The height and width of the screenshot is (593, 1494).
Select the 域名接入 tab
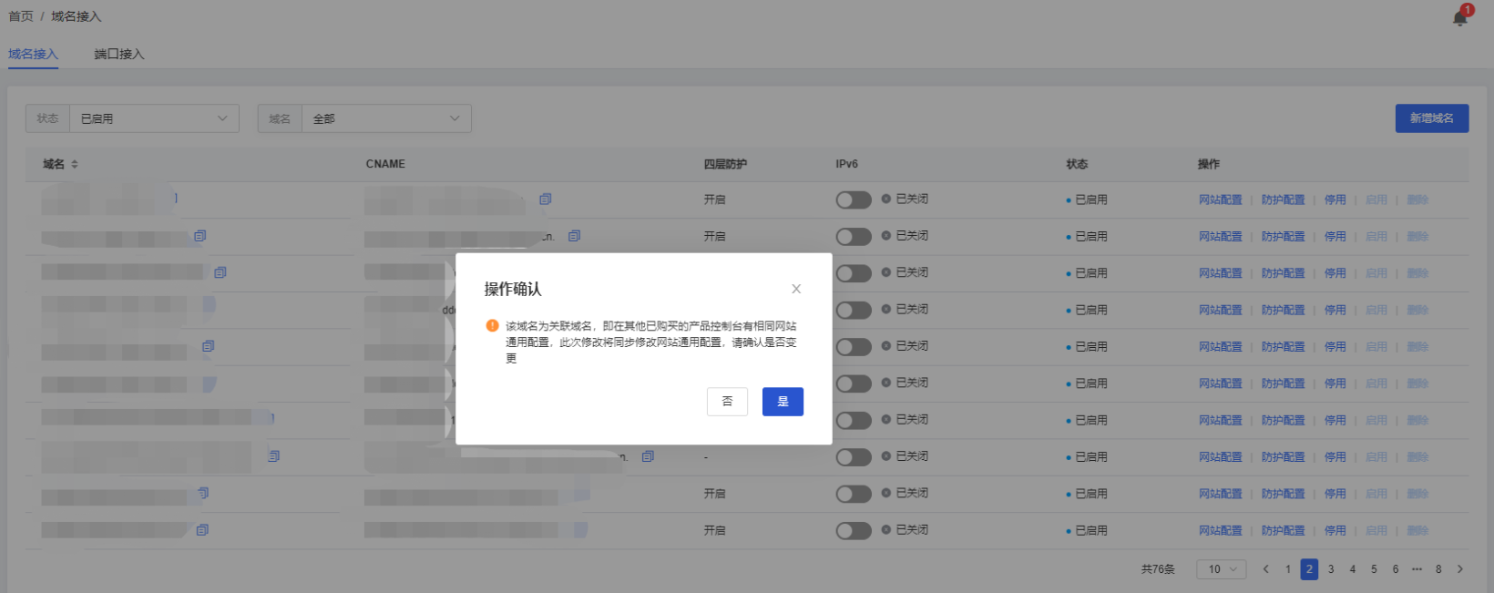pos(33,54)
